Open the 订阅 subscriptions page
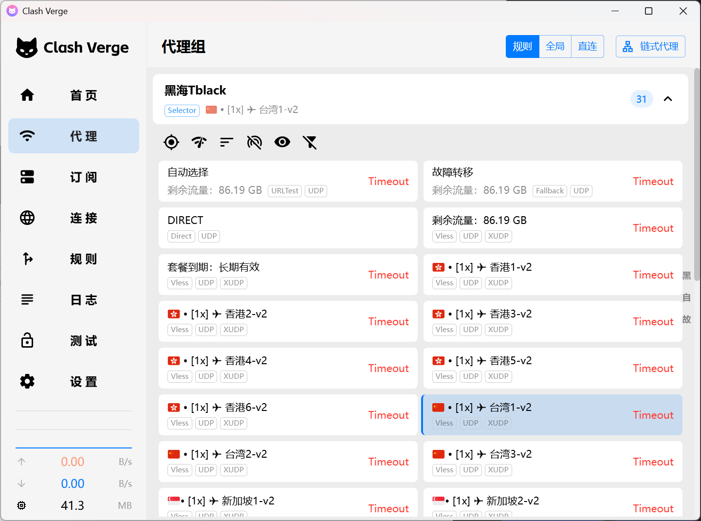This screenshot has height=521, width=701. (x=74, y=177)
